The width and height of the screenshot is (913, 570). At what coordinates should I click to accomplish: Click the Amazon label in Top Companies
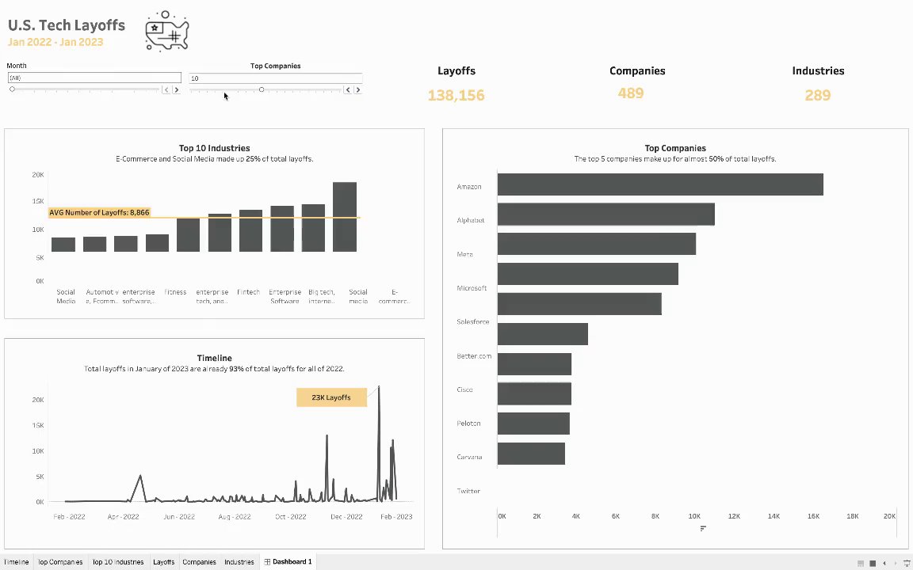(x=469, y=187)
